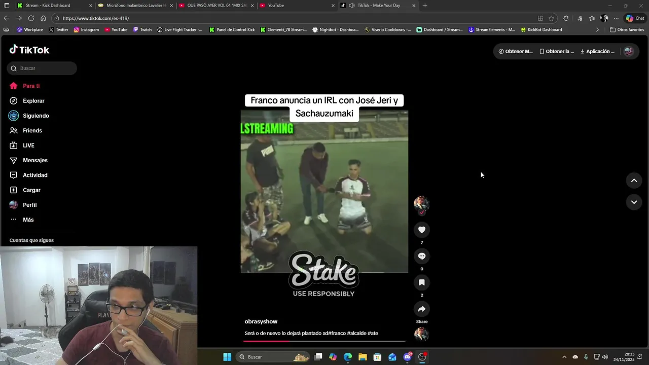
Task: Reload the page with refresh button
Action: [x=31, y=18]
